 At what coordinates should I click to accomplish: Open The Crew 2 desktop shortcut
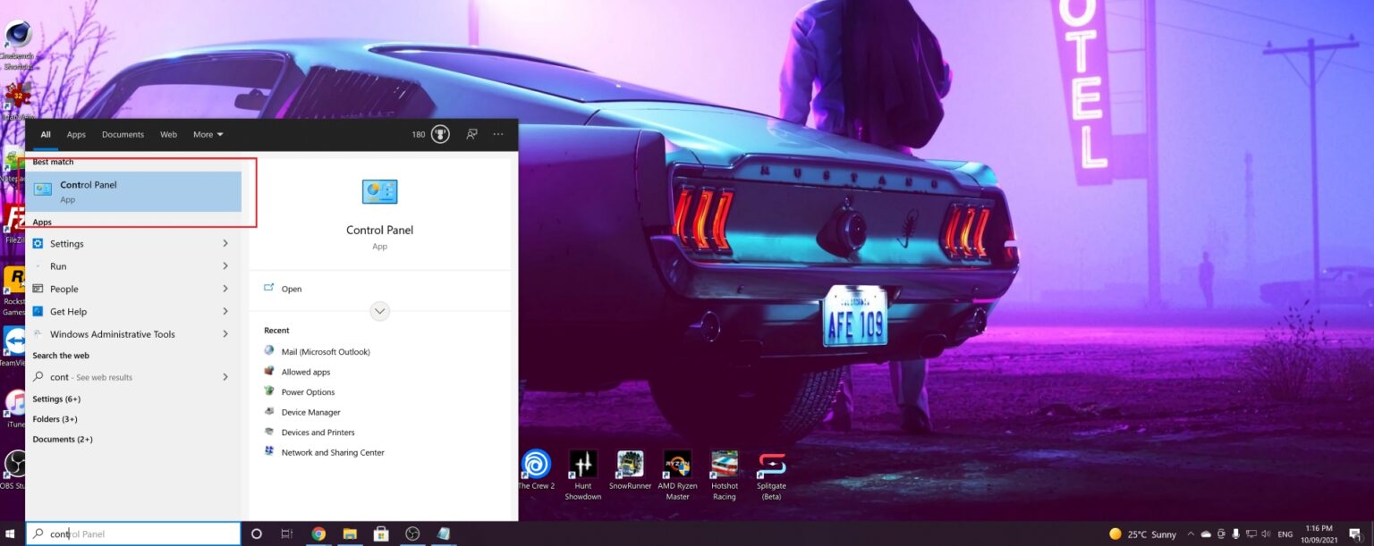tap(536, 471)
